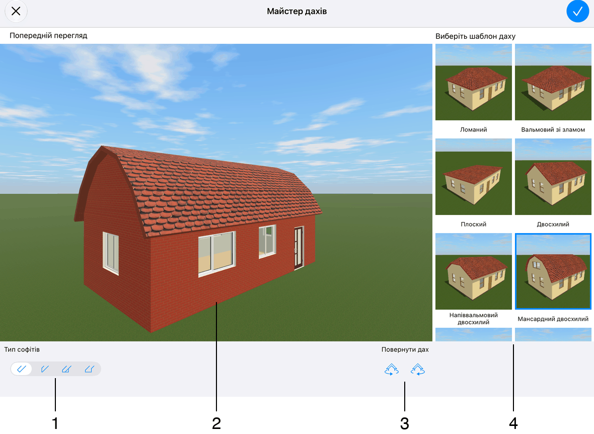Rotate roof clockwise icon
This screenshot has height=434, width=594.
coord(417,369)
